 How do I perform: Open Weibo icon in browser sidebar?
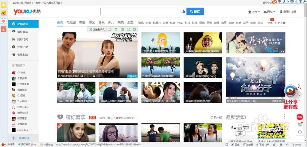point(4,13)
